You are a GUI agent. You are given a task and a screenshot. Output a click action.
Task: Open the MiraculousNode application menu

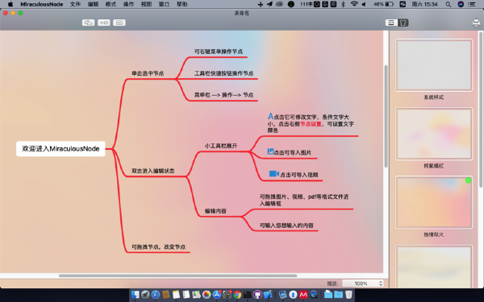coord(42,4)
